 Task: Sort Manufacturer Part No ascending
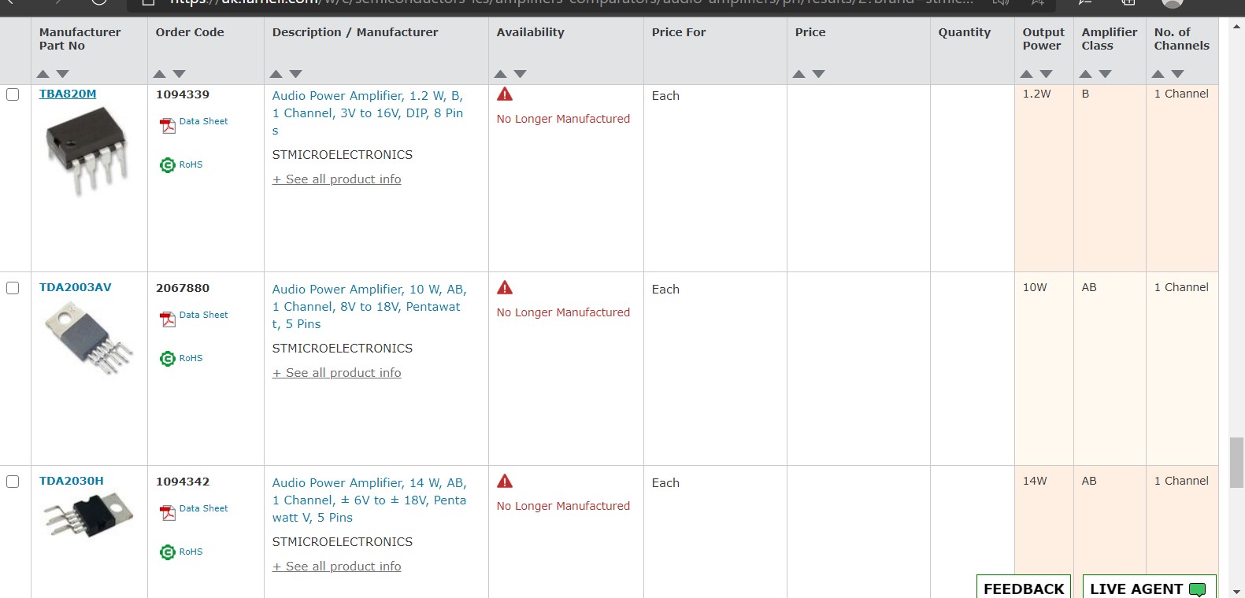coord(43,74)
